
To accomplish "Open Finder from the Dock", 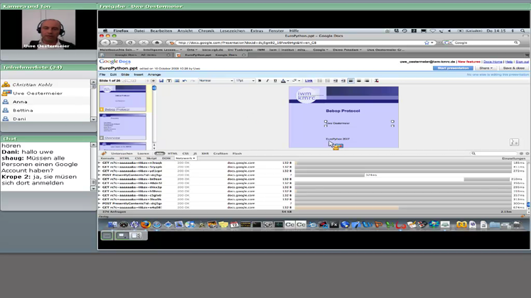I will tap(112, 224).
